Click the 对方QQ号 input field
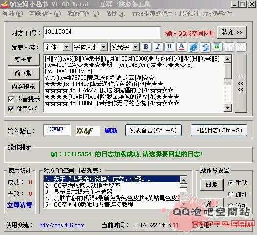This screenshot has width=257, height=235. tap(102, 32)
